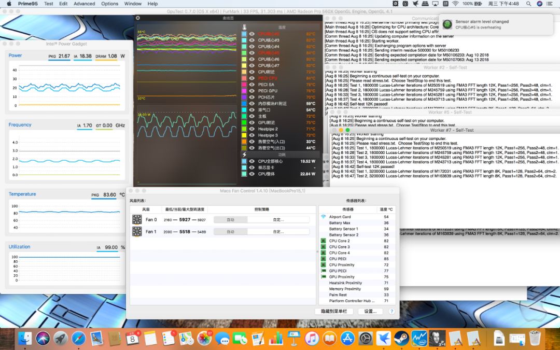Open the Advanced menu in the menu bar
The width and height of the screenshot is (560, 350).
pyautogui.click(x=84, y=4)
